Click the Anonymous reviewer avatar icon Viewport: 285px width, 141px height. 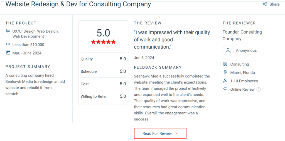[228, 50]
